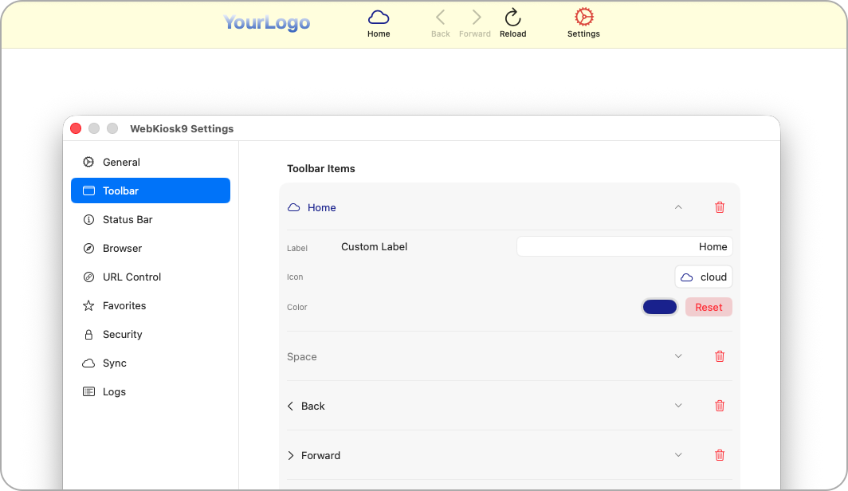Select General in the settings sidebar

pyautogui.click(x=121, y=162)
